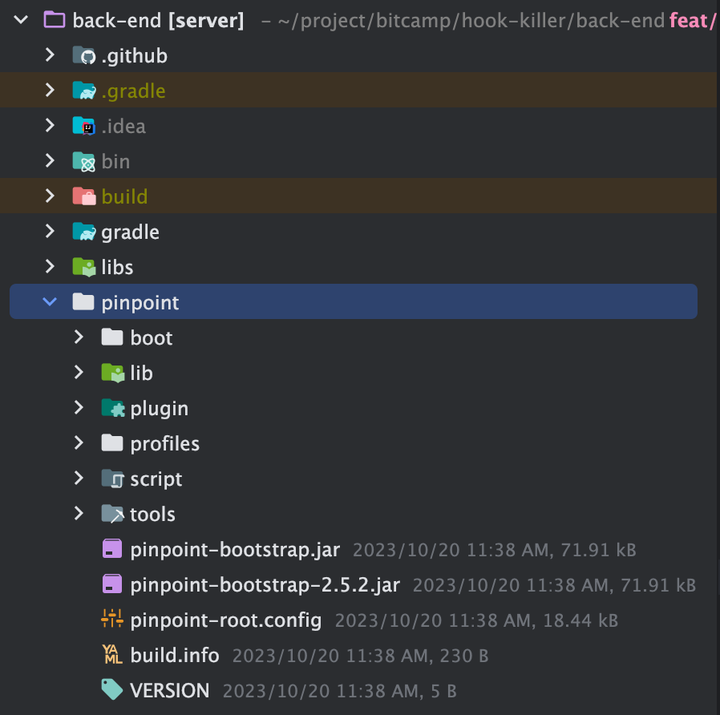
Task: Select the pinpoint-bootstrap-2.5.2.jar file name
Action: click(265, 586)
